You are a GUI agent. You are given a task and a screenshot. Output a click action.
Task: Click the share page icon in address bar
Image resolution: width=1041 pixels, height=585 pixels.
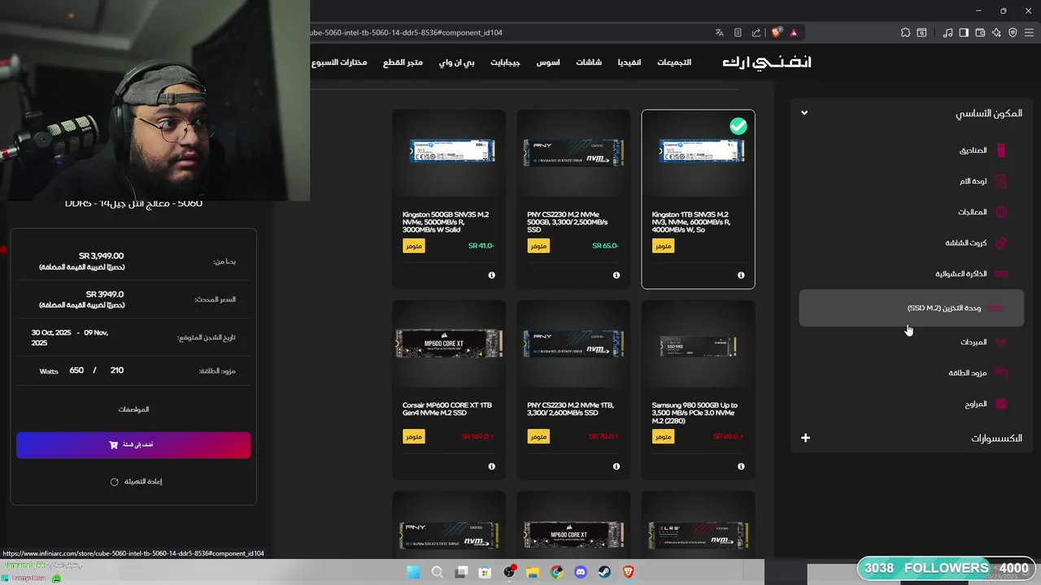point(756,32)
